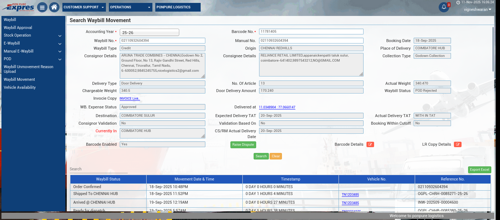The width and height of the screenshot is (500, 220).
Task: Click the hamburger menu icon
Action: 42,7
